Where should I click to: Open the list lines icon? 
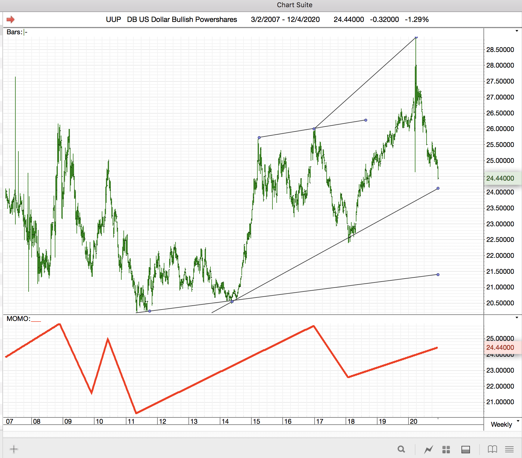(509, 449)
